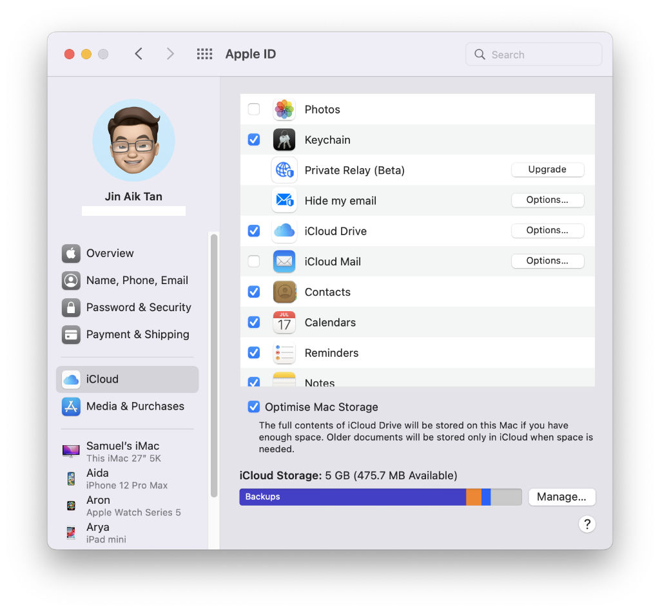
Task: Click the Reminders icon
Action: [284, 352]
